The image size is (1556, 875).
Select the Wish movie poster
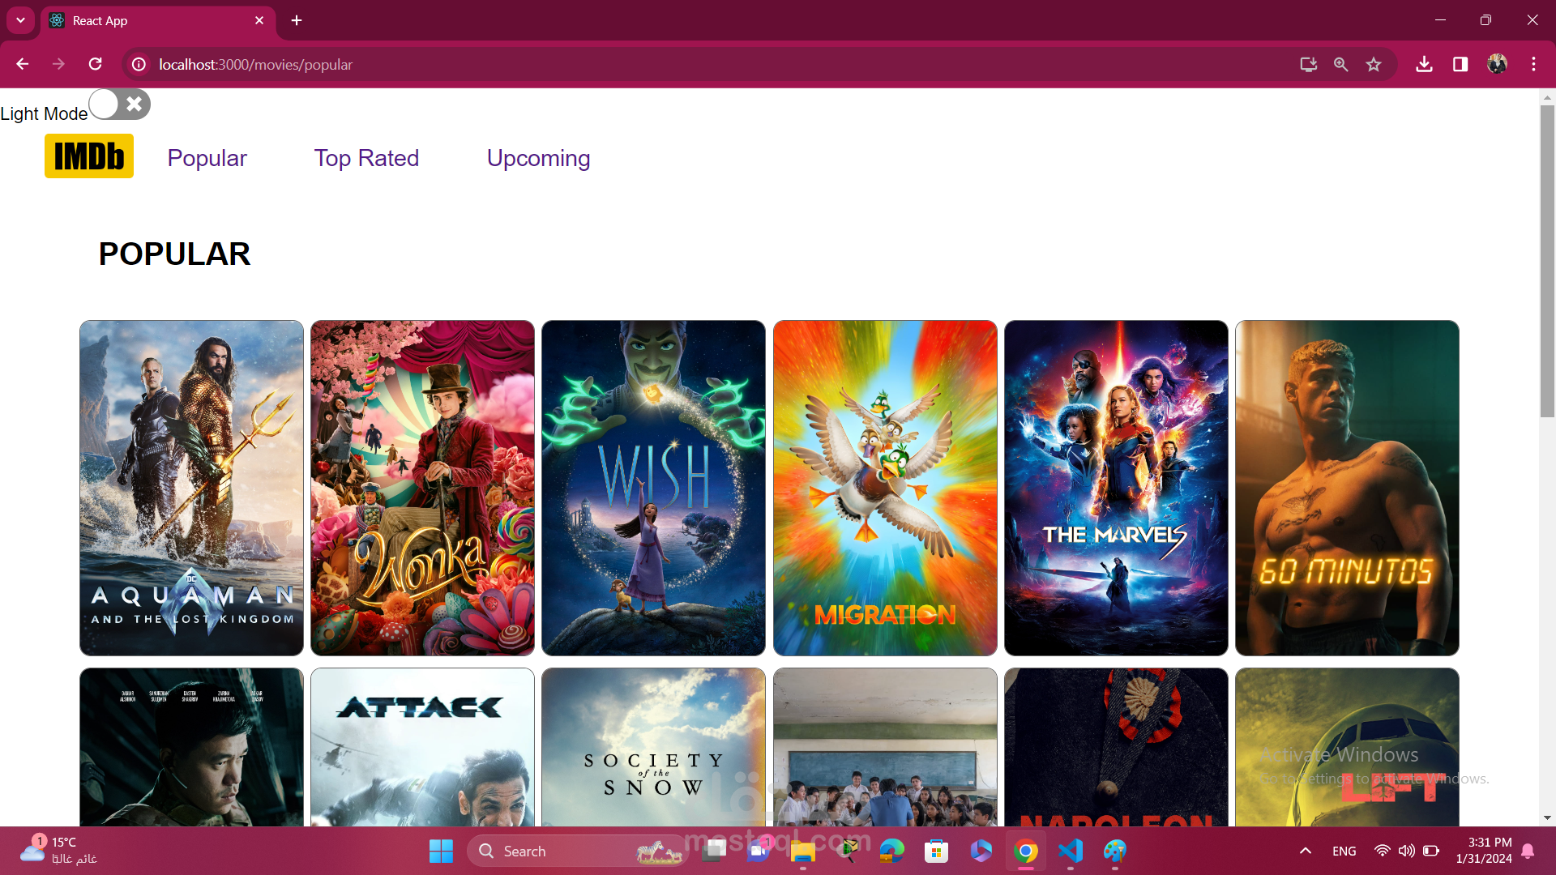coord(653,488)
